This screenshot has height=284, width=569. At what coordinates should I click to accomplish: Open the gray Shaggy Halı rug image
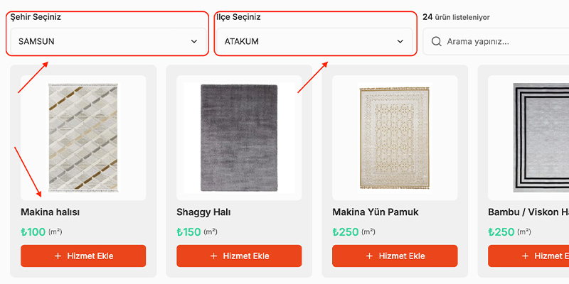pyautogui.click(x=239, y=138)
